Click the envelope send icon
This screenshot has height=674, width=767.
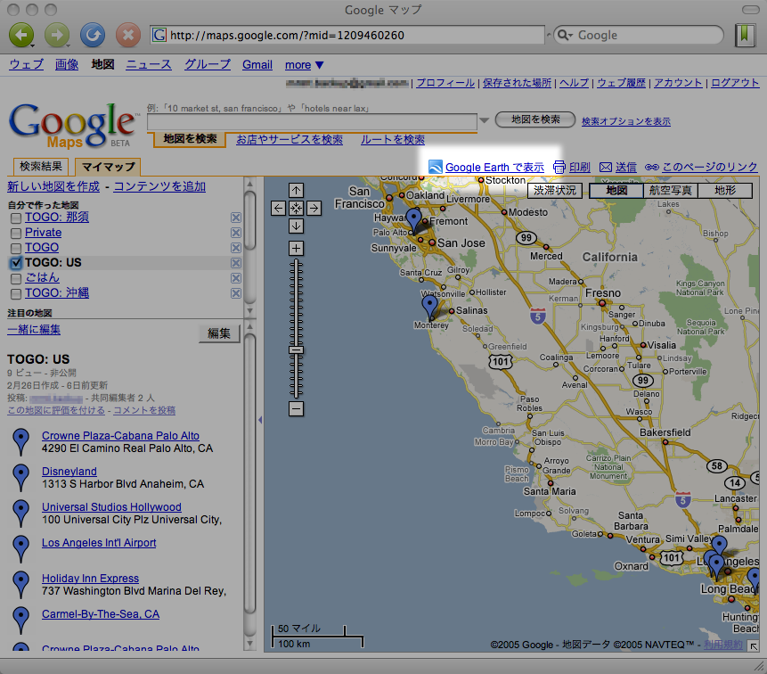pyautogui.click(x=606, y=168)
